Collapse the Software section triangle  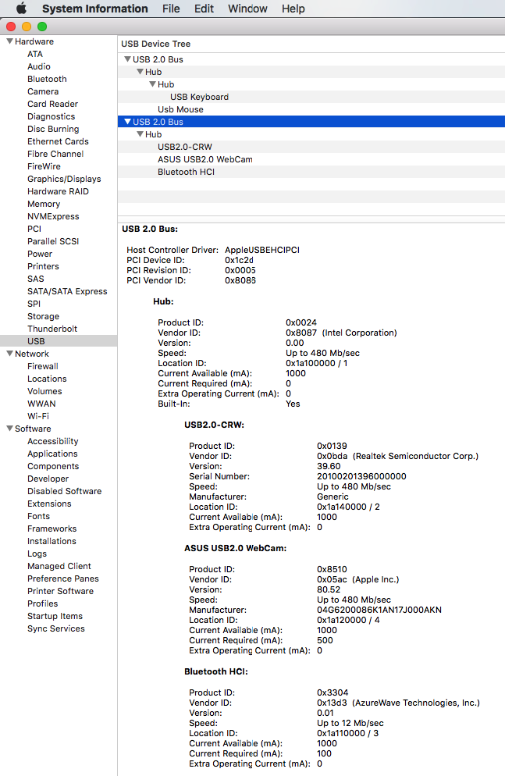[x=9, y=429]
